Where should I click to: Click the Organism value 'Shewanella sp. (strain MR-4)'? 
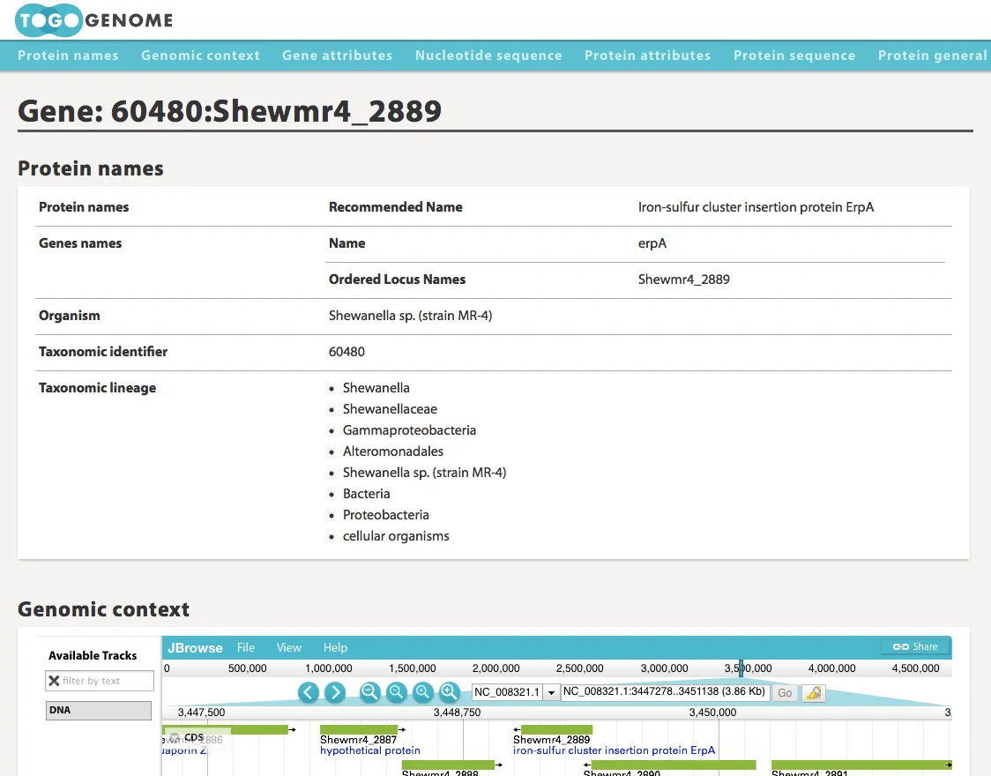pos(410,316)
